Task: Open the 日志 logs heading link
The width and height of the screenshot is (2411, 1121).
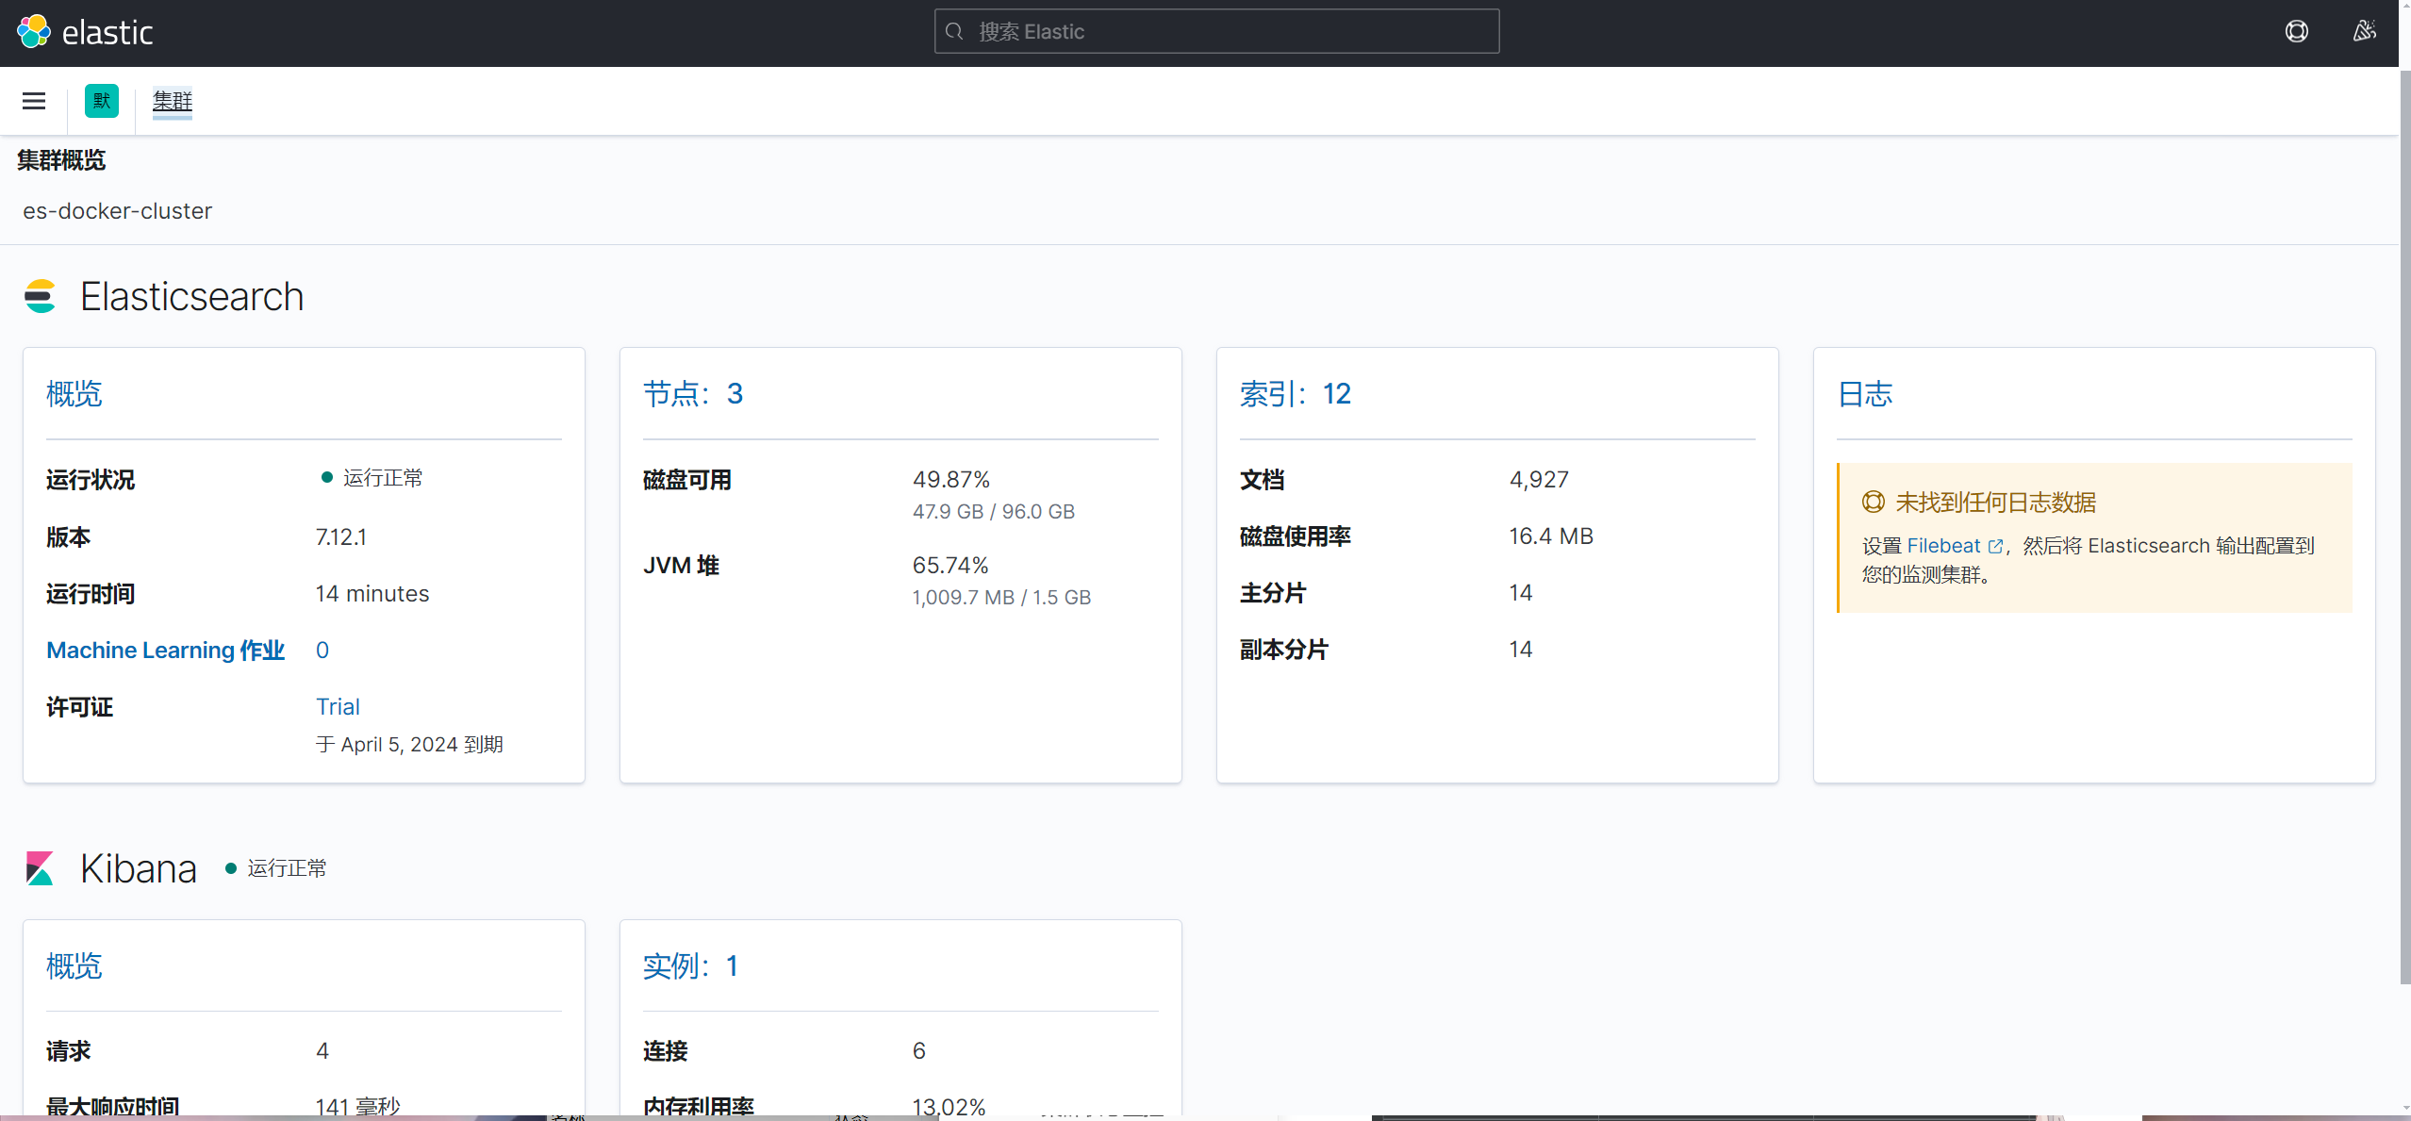Action: (1864, 394)
